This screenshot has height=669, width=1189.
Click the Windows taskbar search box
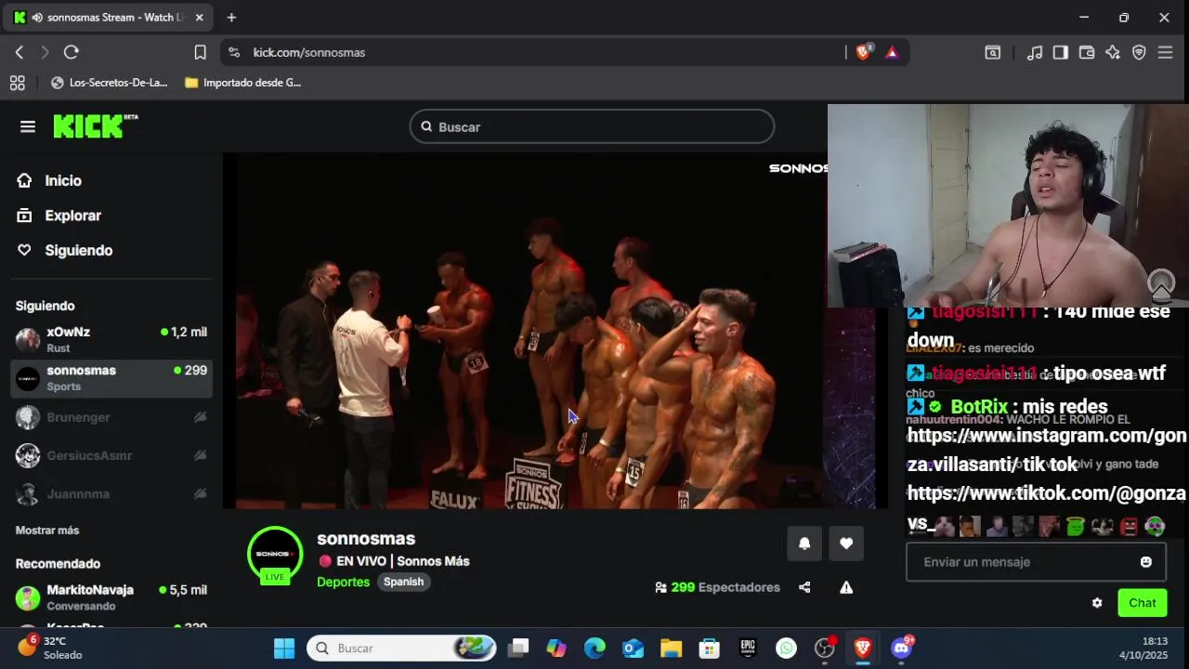click(x=401, y=648)
